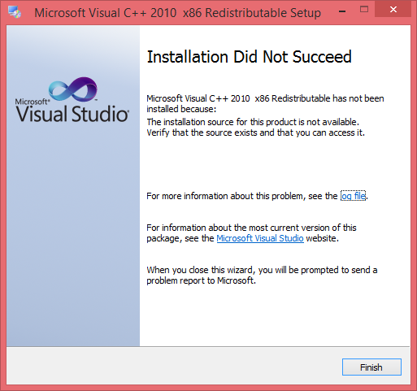The image size is (417, 391).
Task: Close the setup window with X
Action: coord(393,10)
